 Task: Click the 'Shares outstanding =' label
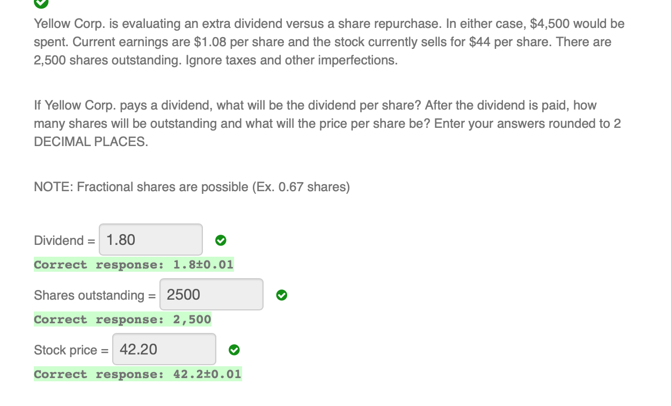[x=94, y=295]
